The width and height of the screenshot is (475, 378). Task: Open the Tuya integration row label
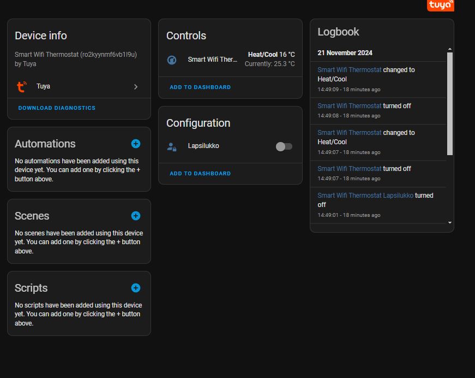[43, 86]
